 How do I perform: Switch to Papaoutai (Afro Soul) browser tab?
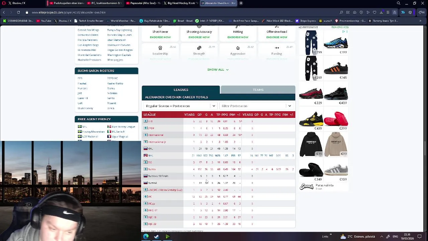click(143, 3)
